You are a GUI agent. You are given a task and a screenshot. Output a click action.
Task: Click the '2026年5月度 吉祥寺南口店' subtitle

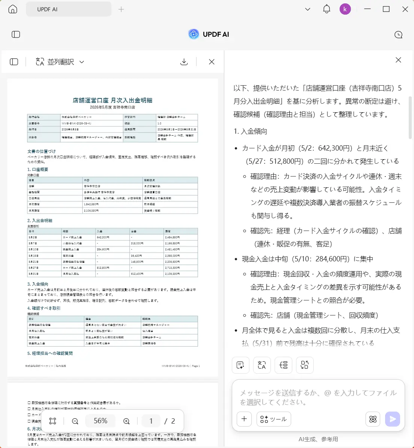[x=112, y=107]
